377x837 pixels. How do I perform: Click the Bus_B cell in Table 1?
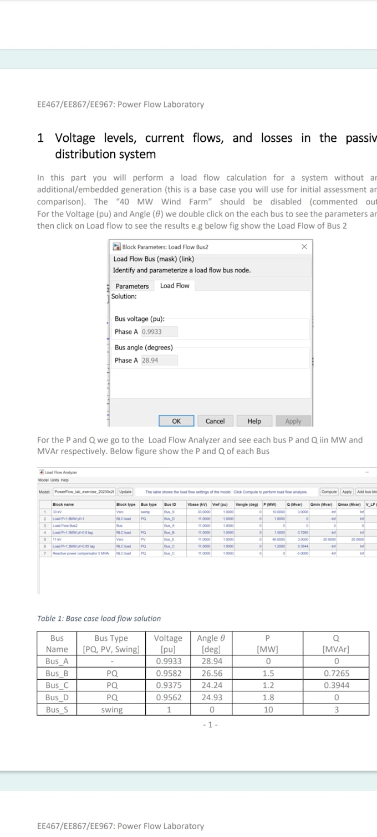[x=57, y=674]
